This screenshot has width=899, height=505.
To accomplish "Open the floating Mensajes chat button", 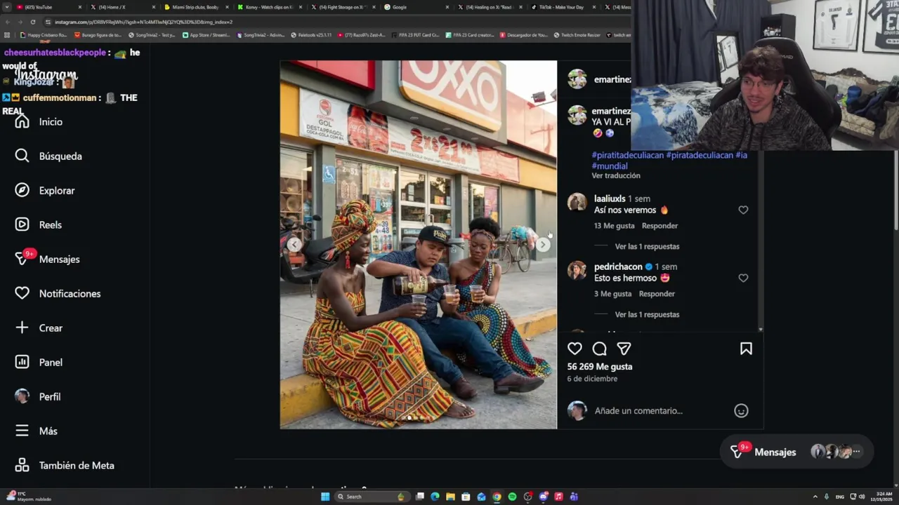I will coord(796,452).
